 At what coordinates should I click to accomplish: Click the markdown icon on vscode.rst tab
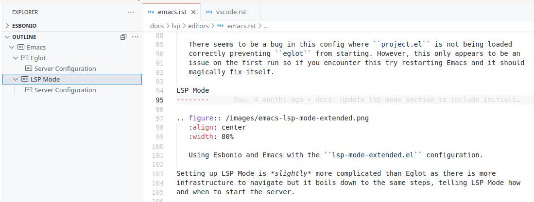pos(209,12)
